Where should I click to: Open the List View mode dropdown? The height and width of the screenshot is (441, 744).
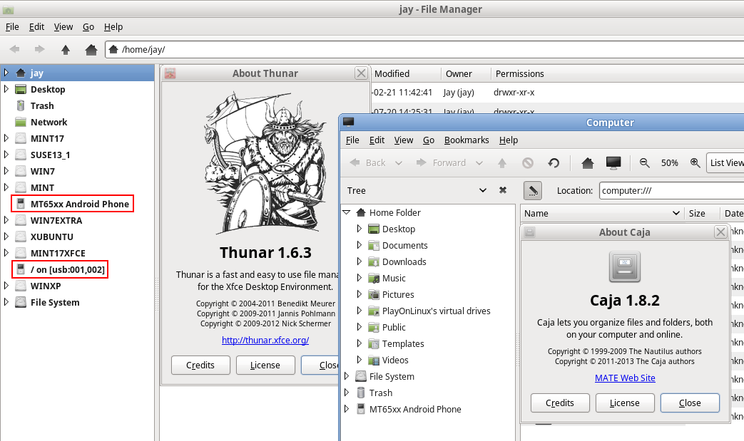tap(725, 163)
